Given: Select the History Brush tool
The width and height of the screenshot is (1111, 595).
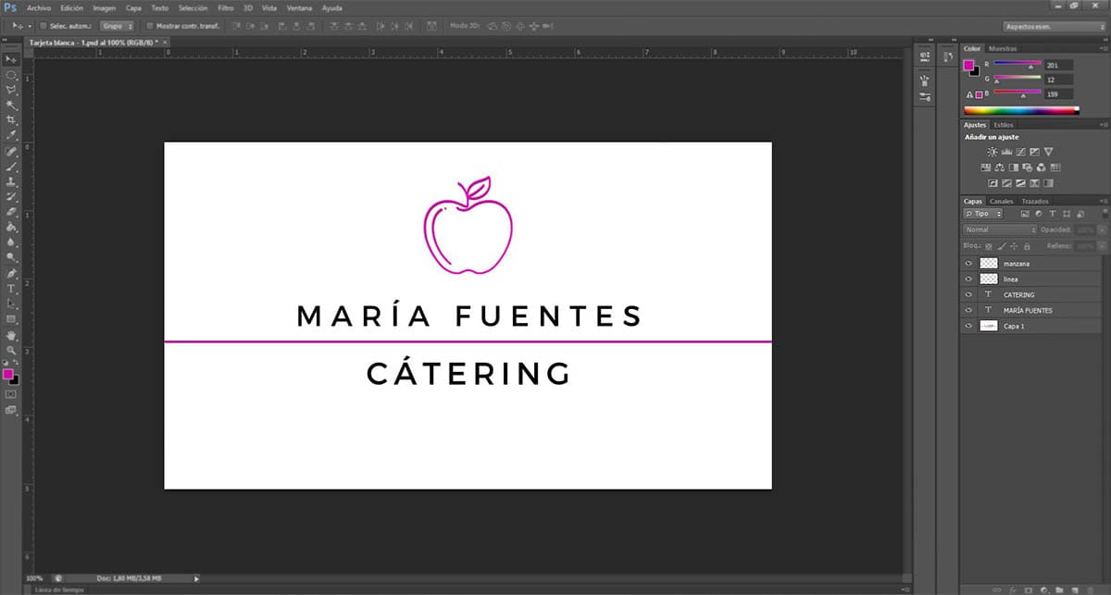Looking at the screenshot, I should [x=12, y=197].
